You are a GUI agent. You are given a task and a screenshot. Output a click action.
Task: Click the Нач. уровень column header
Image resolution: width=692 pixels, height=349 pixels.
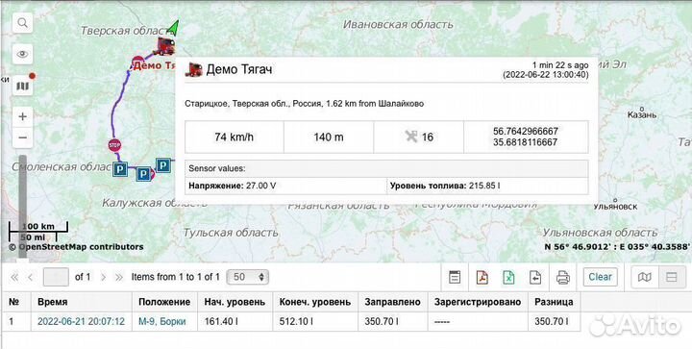tap(235, 302)
